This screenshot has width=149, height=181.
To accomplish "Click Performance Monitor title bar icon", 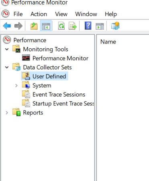I will tap(5, 2).
